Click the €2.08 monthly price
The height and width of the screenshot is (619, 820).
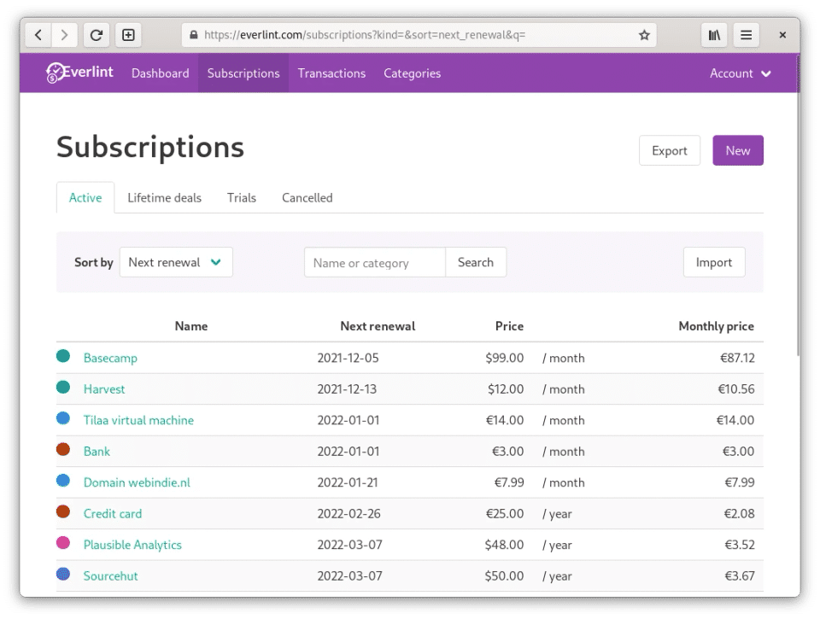(x=739, y=513)
